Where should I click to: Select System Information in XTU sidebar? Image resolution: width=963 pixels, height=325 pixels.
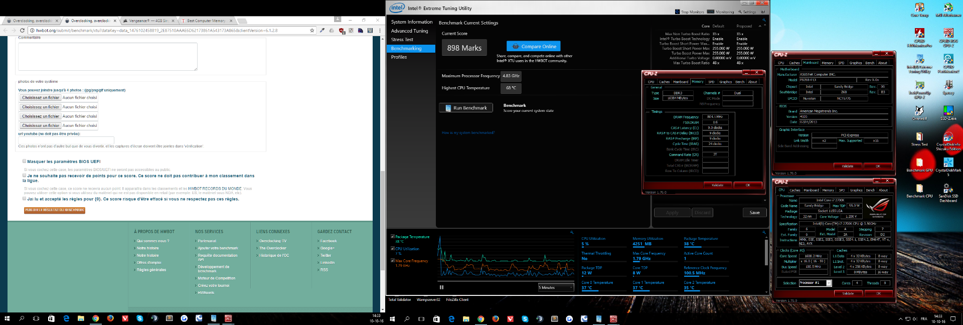coord(412,22)
